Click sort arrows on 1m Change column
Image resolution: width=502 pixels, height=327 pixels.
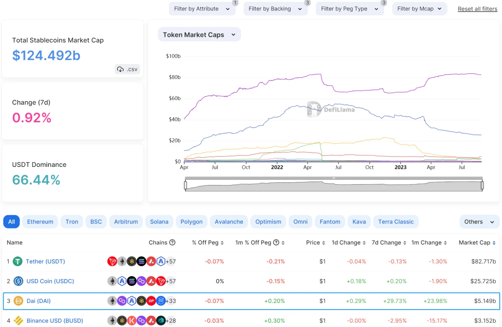tap(445, 243)
